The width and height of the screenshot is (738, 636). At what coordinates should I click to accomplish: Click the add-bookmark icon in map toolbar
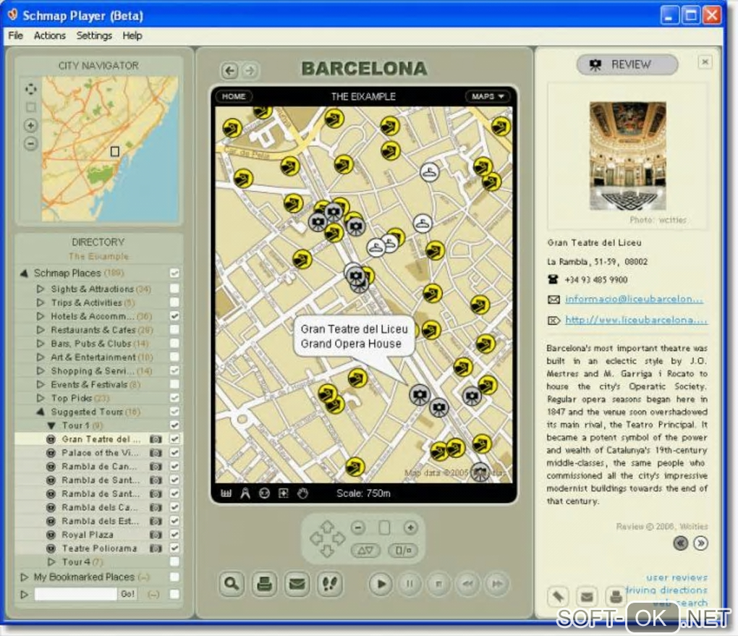284,493
